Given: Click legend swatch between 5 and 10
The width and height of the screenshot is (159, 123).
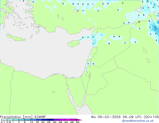Looking at the screenshot, I should [27, 120].
